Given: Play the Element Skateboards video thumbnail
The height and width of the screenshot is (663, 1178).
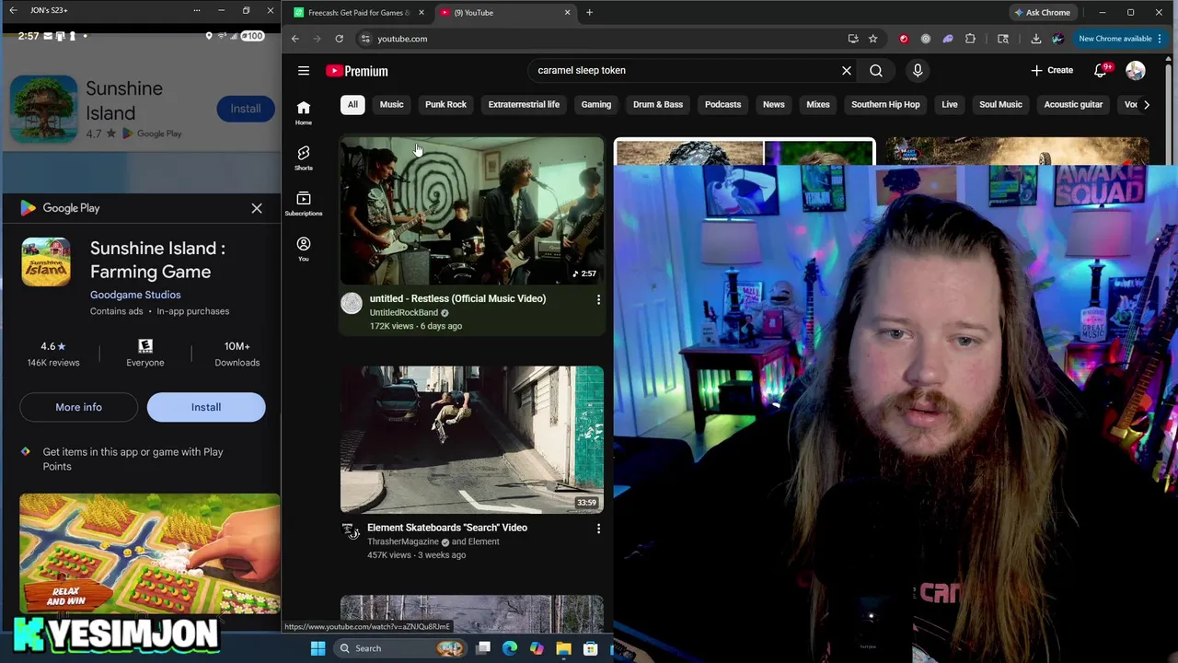Looking at the screenshot, I should tap(472, 440).
